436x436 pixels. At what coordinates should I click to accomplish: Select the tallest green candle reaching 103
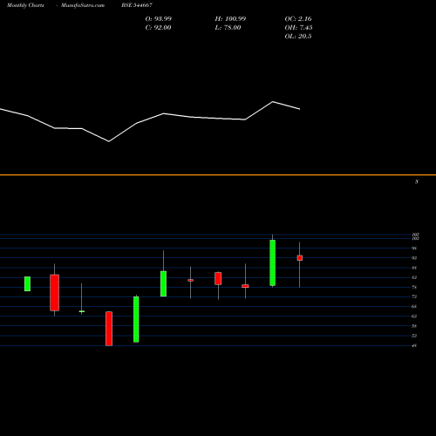click(272, 262)
